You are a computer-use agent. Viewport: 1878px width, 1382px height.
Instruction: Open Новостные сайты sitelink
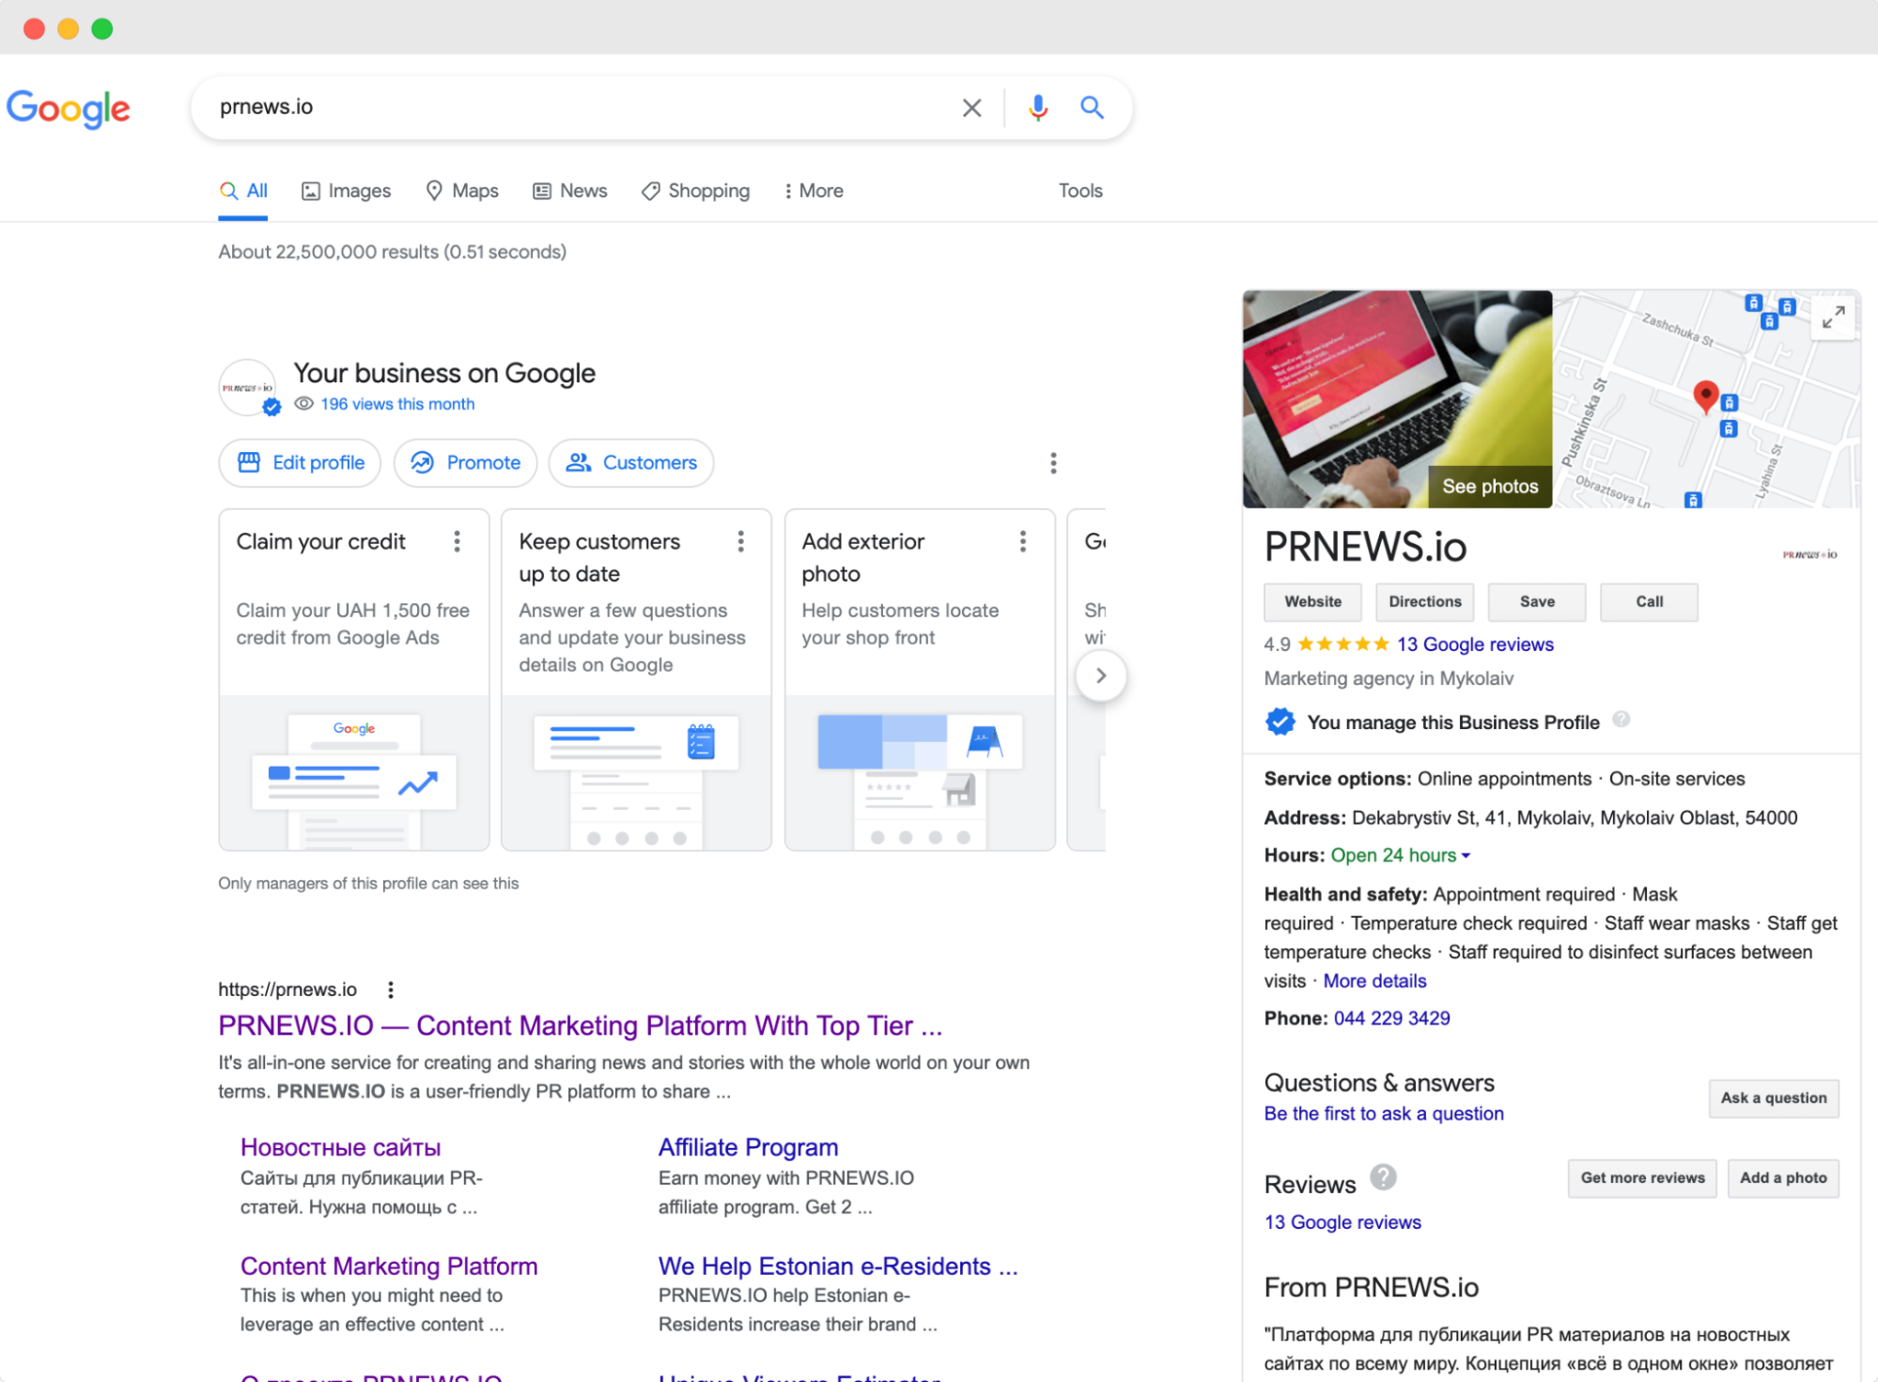(340, 1148)
